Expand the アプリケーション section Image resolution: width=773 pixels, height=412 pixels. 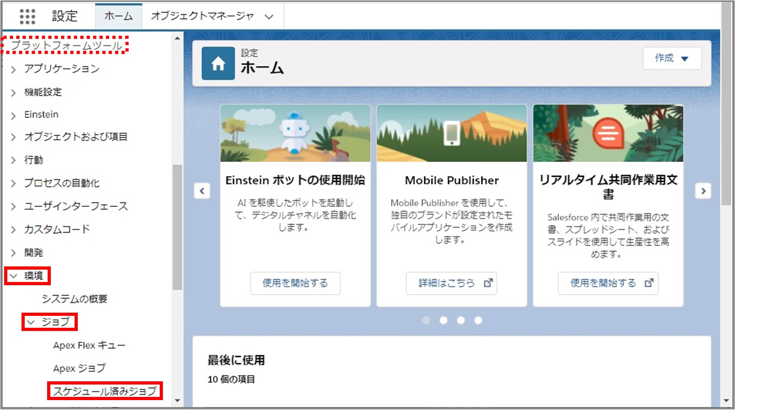pos(14,69)
